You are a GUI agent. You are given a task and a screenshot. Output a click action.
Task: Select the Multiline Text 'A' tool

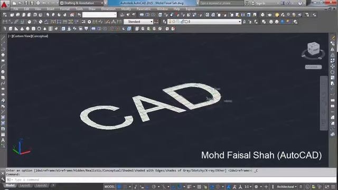click(x=3, y=140)
